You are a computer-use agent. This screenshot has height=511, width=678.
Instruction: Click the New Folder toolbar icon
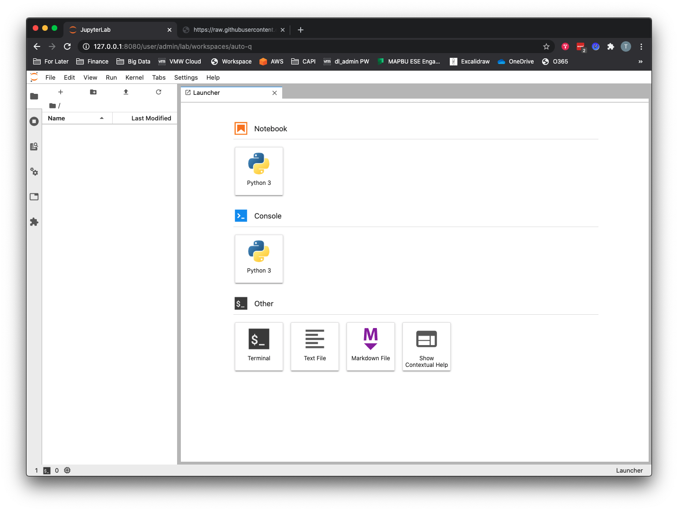93,92
